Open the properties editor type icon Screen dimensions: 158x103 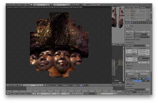127,23
